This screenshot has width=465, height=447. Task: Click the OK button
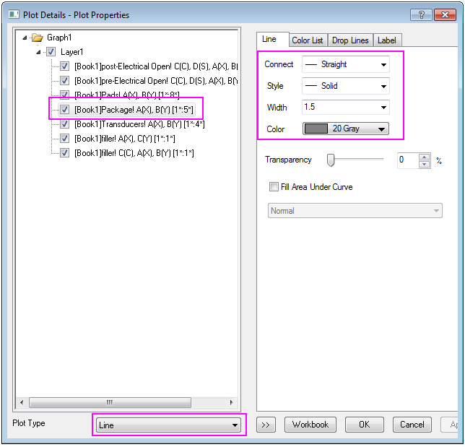[x=364, y=425]
